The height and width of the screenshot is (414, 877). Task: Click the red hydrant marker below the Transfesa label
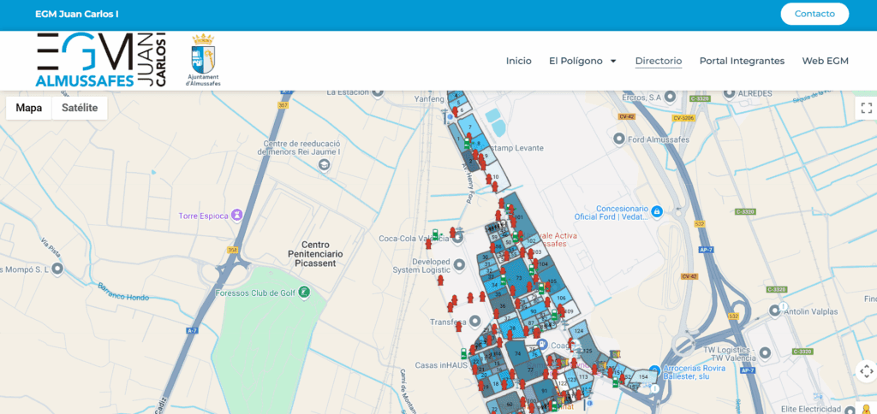tap(459, 328)
